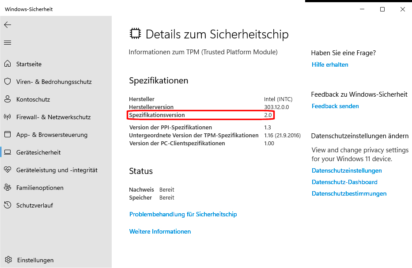The height and width of the screenshot is (268, 412).
Task: Click the Geräteleistung heart icon
Action: tap(8, 170)
